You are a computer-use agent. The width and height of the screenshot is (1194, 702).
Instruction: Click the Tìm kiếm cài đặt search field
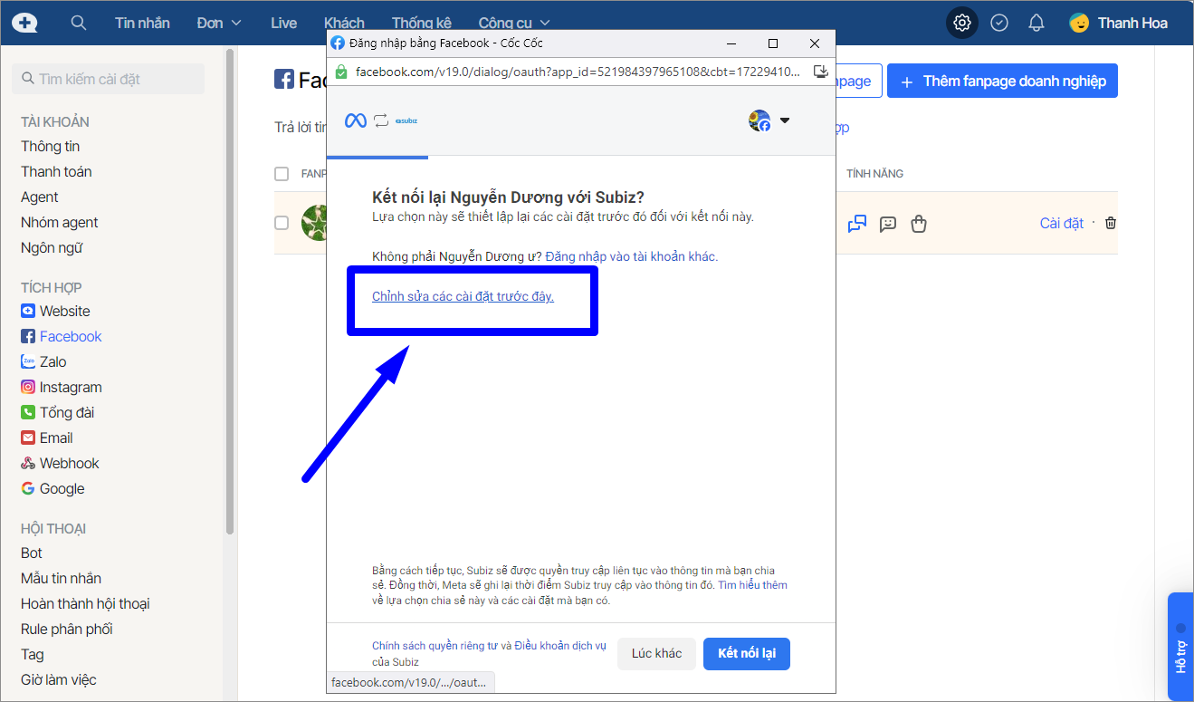109,79
